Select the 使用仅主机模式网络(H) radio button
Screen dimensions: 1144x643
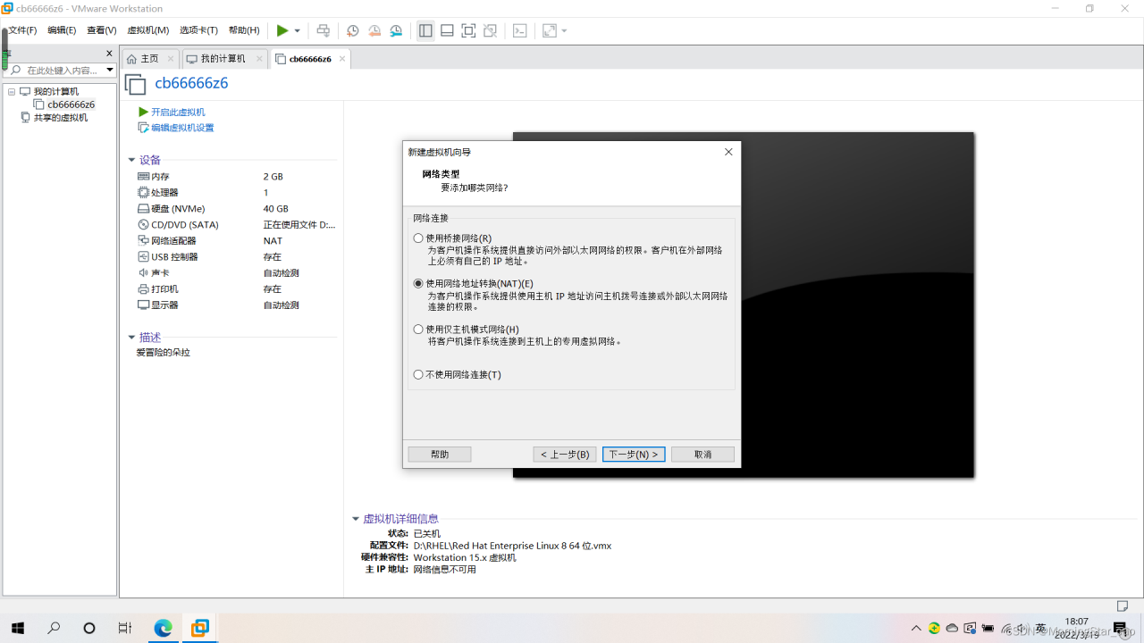[418, 330]
